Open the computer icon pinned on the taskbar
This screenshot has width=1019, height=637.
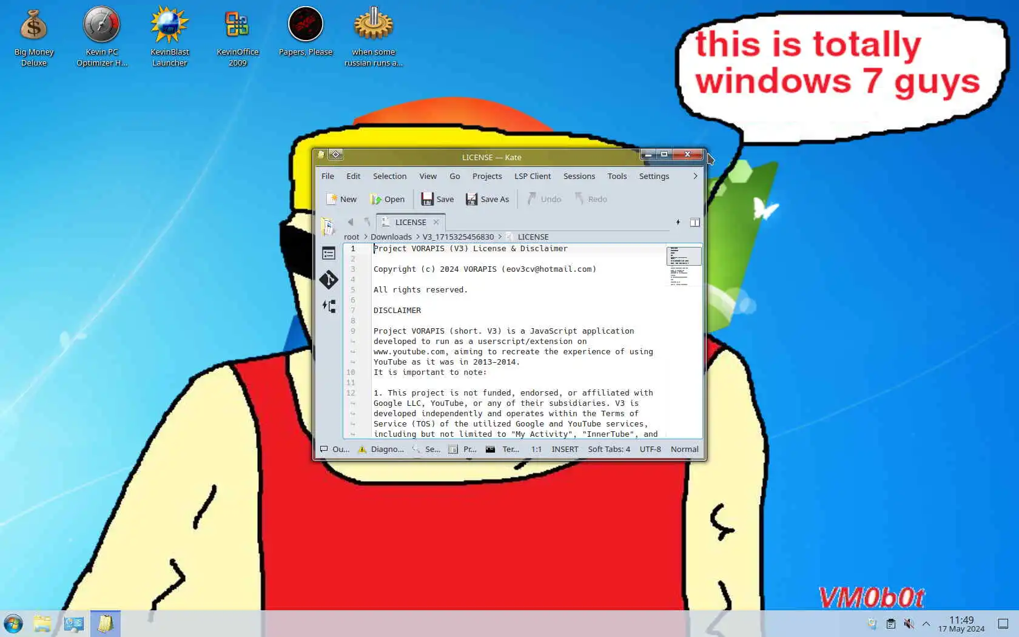click(74, 624)
